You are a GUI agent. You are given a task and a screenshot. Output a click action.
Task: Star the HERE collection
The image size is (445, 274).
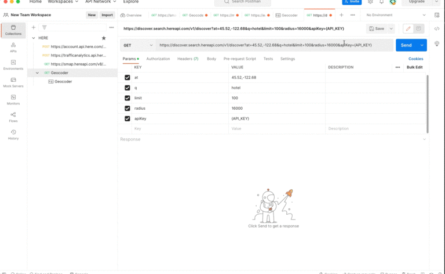104,38
